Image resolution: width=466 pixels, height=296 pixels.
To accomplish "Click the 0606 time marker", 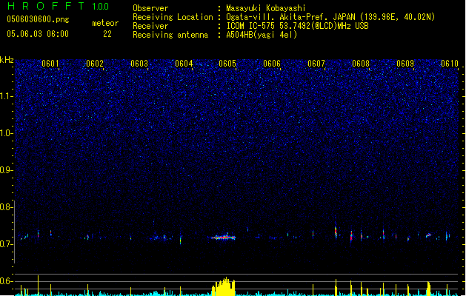I will (272, 64).
